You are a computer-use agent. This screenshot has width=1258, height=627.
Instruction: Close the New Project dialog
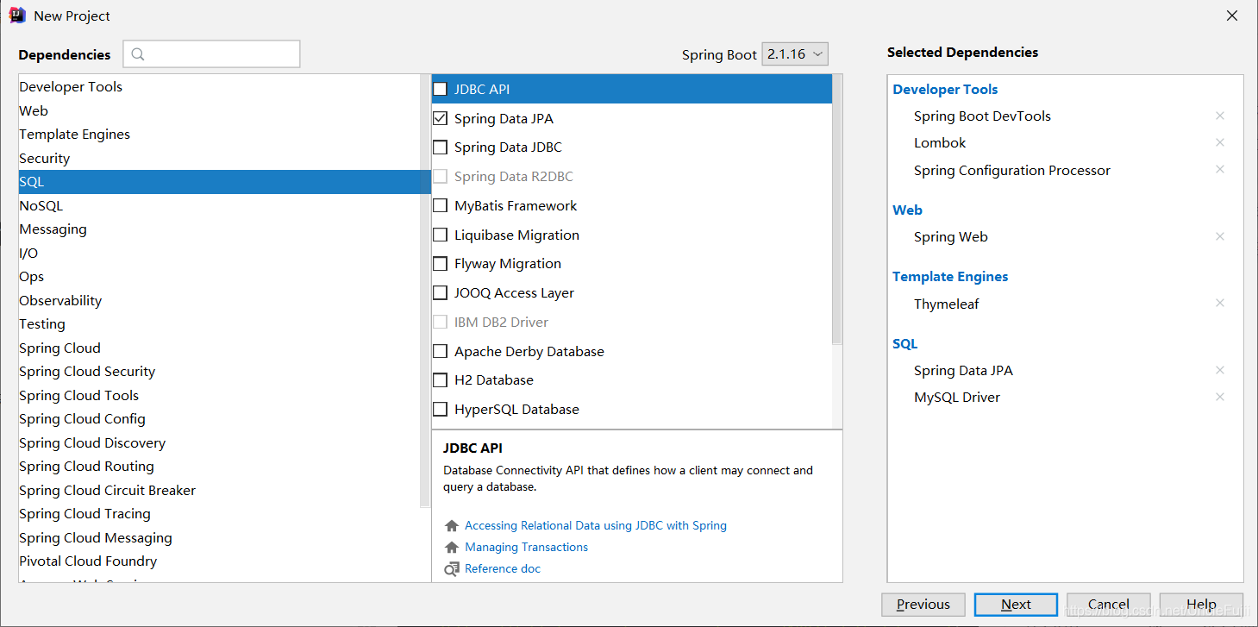click(x=1232, y=16)
